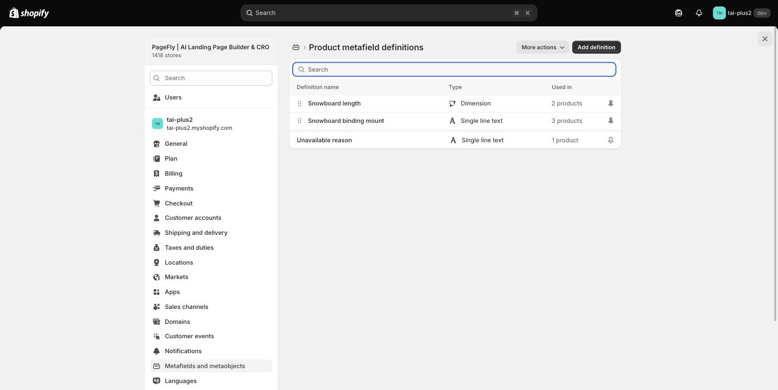The height and width of the screenshot is (390, 778).
Task: Click the Locations pin icon
Action: point(156,263)
